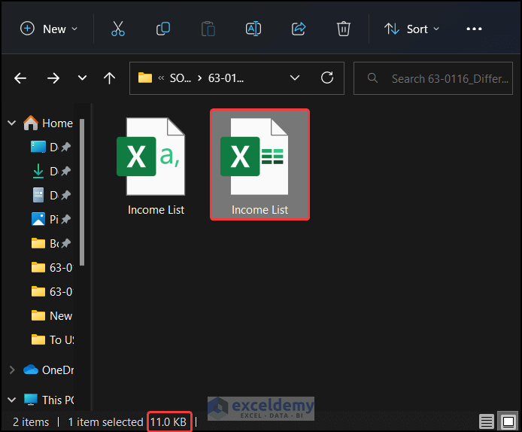Click the Share icon

coord(299,29)
